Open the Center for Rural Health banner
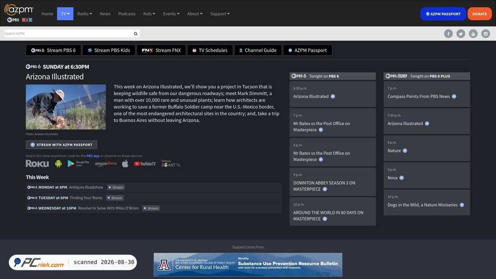 (248, 265)
